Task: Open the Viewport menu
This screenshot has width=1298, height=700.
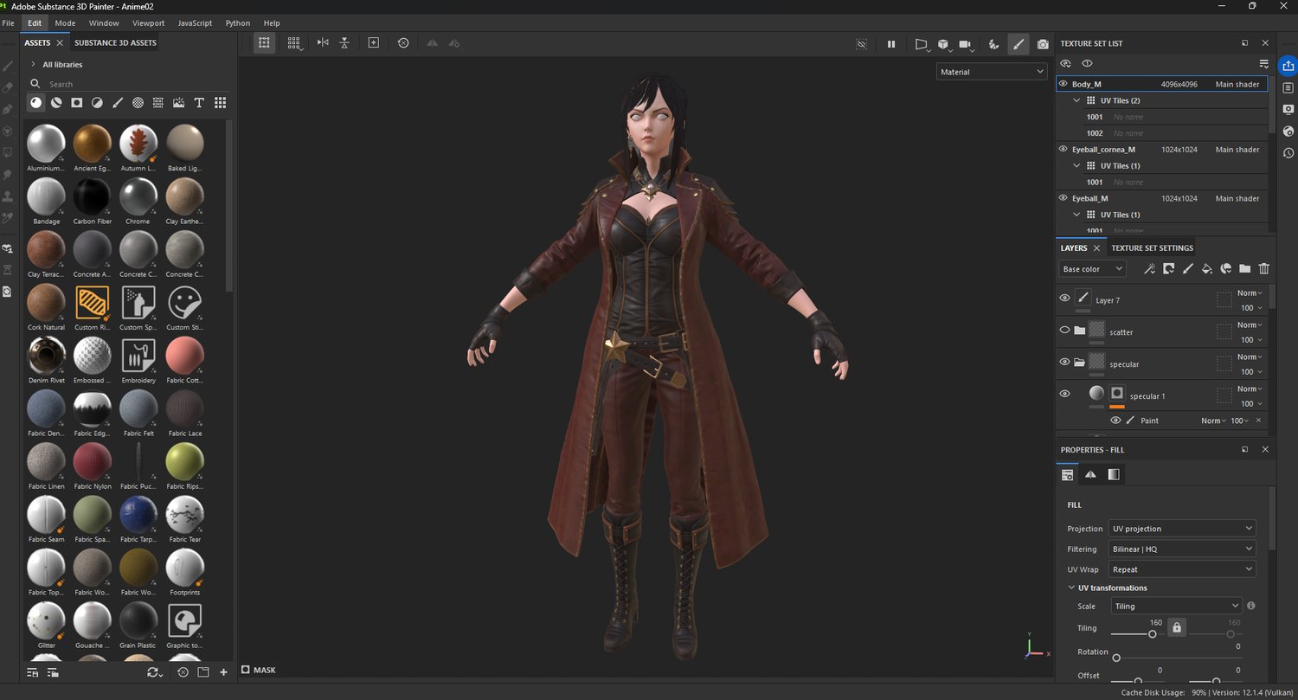Action: (x=149, y=22)
